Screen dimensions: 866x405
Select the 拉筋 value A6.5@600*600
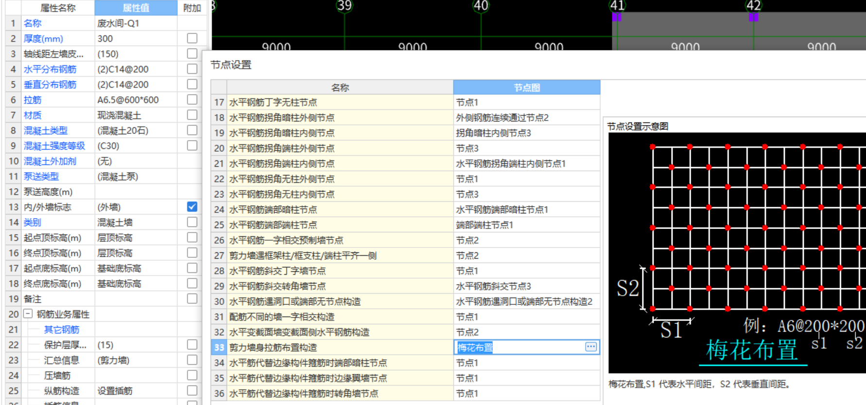(136, 100)
